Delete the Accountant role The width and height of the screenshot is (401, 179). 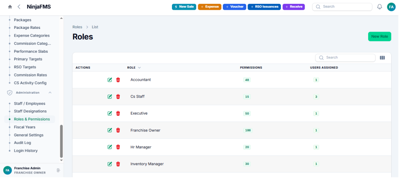118,80
